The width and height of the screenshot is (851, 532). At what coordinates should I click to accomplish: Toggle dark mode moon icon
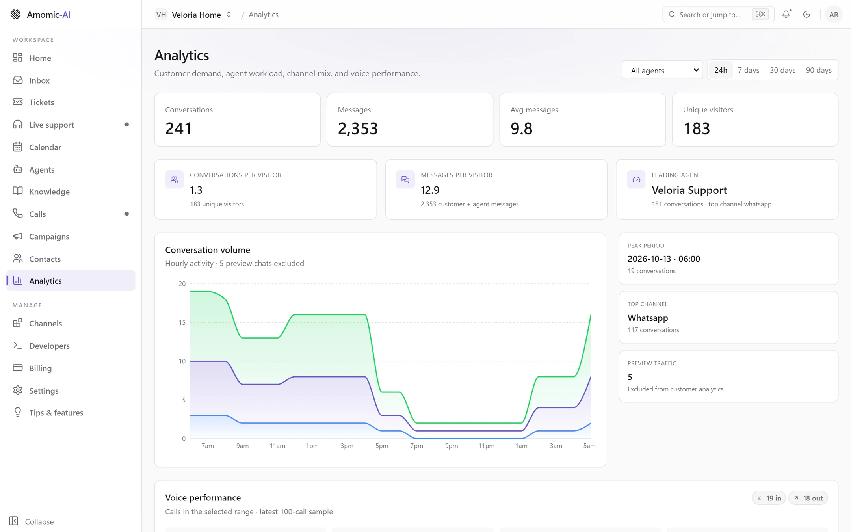[806, 14]
